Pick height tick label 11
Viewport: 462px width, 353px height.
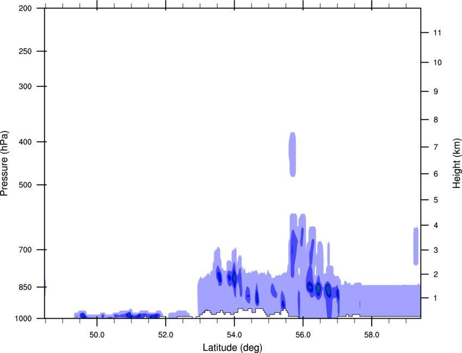(438, 33)
